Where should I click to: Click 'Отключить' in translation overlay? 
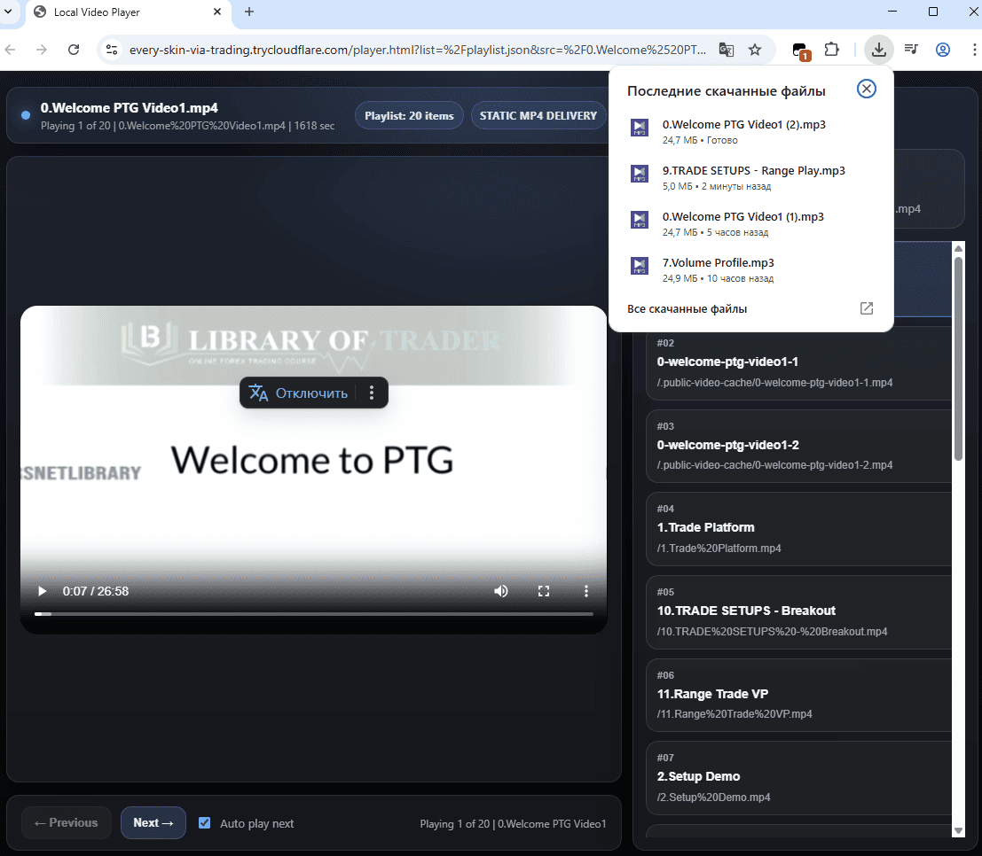coord(311,393)
